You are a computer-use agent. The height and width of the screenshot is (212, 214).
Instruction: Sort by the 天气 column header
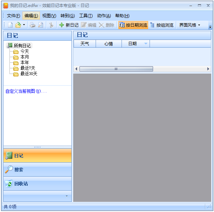(85, 44)
